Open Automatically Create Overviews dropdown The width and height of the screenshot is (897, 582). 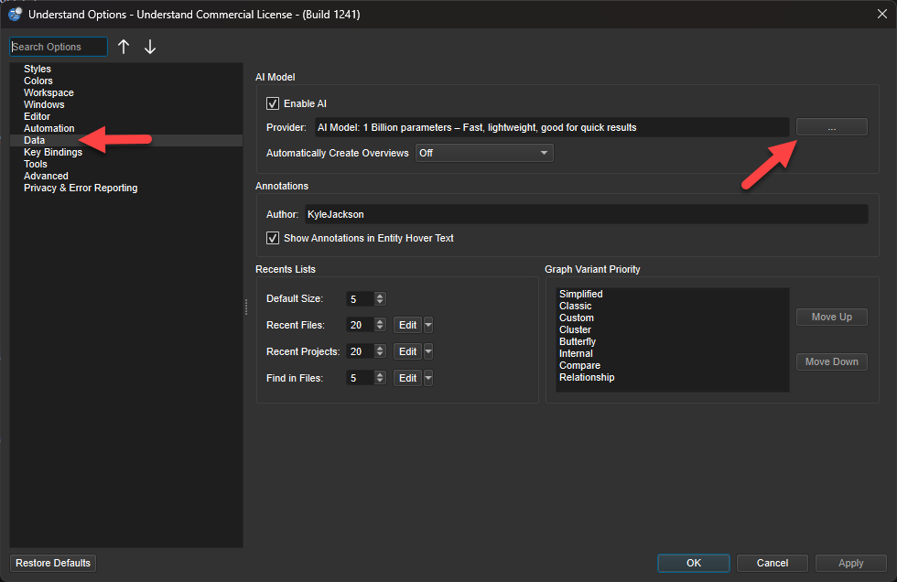click(x=484, y=153)
